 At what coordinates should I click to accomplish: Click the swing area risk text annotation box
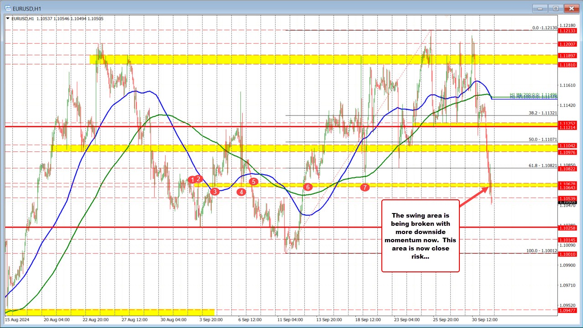click(x=420, y=235)
